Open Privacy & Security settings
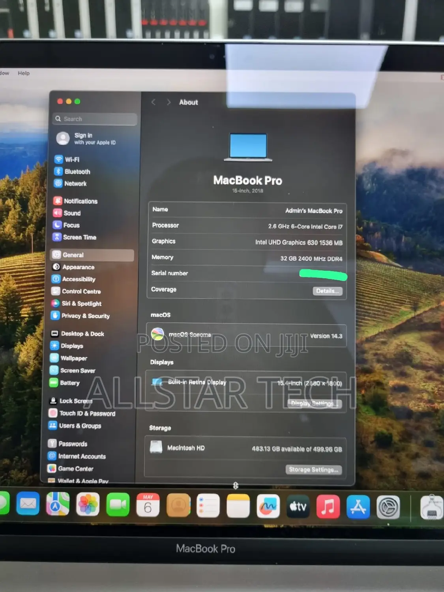The image size is (444, 592). click(x=81, y=316)
